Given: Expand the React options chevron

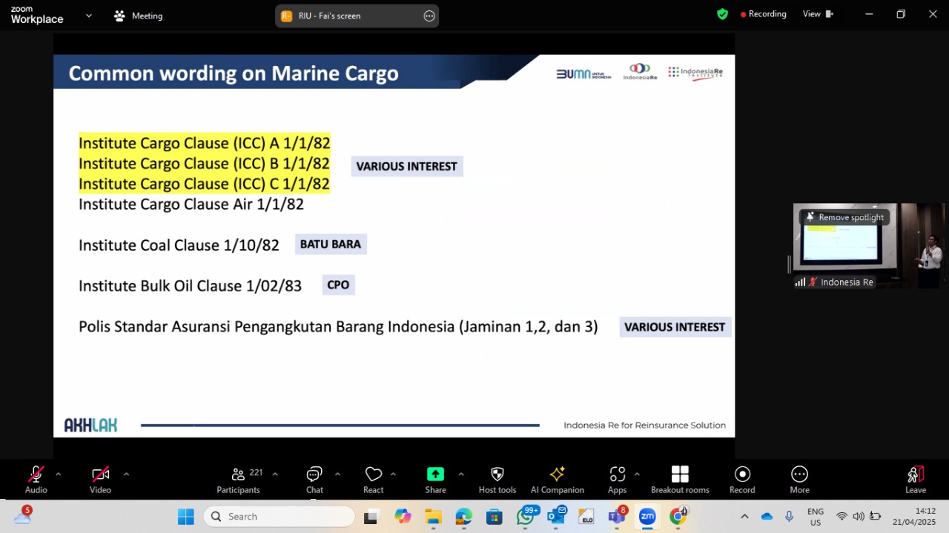Looking at the screenshot, I should point(393,474).
